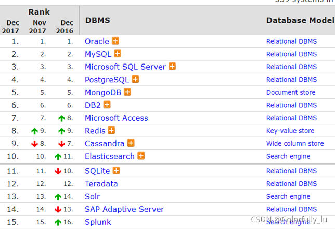Click the Database Model column header

click(300, 20)
